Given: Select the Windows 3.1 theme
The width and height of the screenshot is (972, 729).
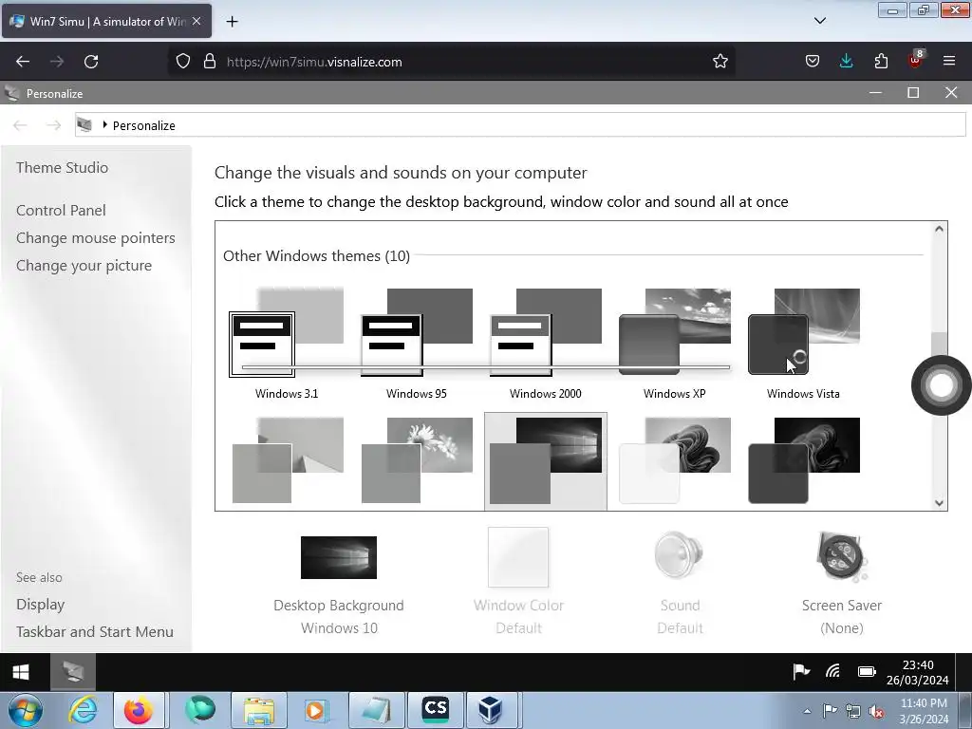Looking at the screenshot, I should 287,344.
